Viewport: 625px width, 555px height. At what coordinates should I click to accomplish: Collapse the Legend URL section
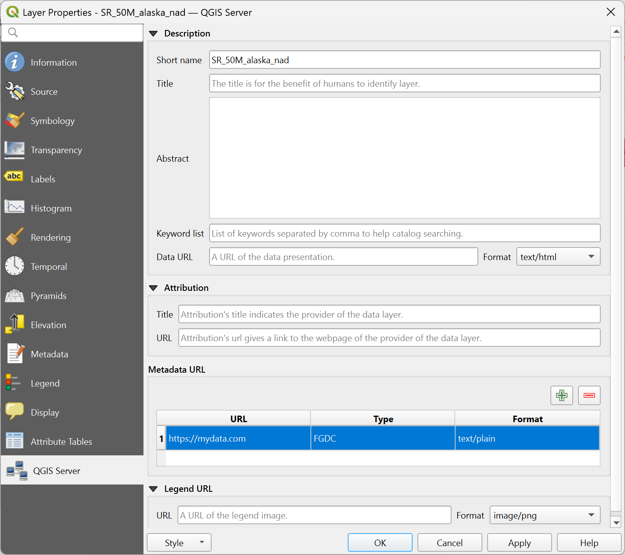[153, 489]
